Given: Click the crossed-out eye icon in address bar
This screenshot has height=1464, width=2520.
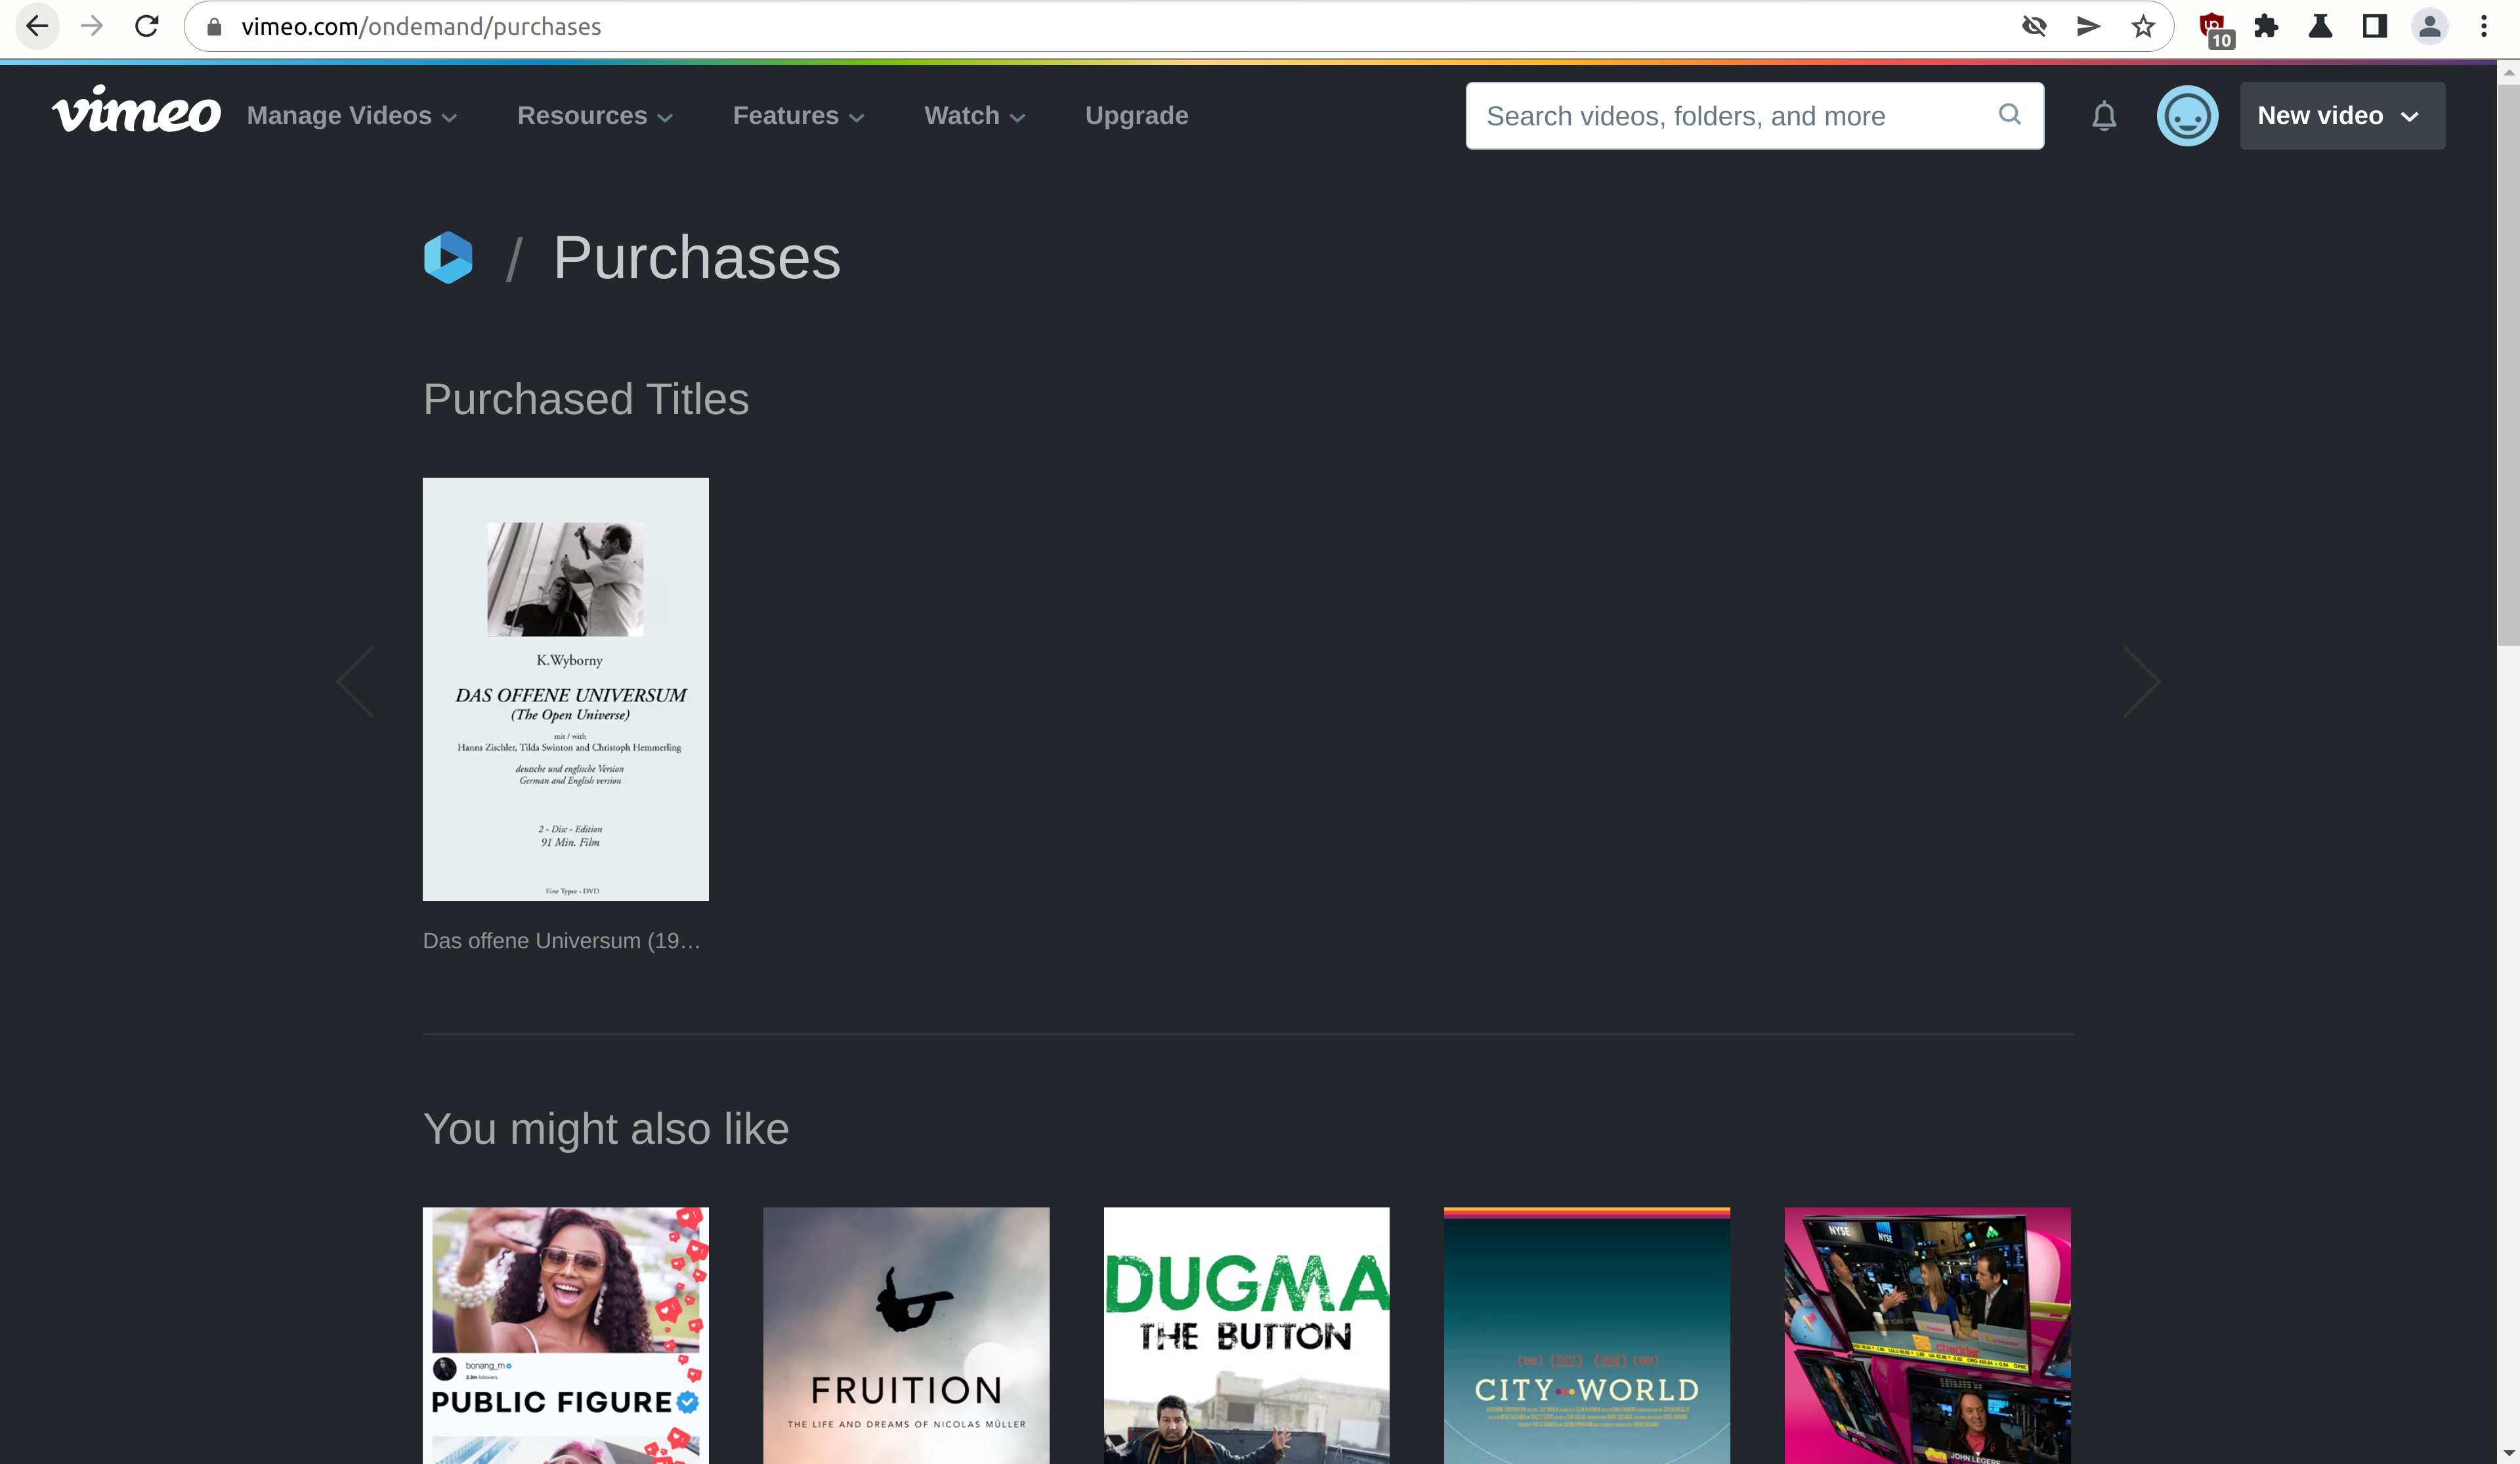Looking at the screenshot, I should 2034,26.
